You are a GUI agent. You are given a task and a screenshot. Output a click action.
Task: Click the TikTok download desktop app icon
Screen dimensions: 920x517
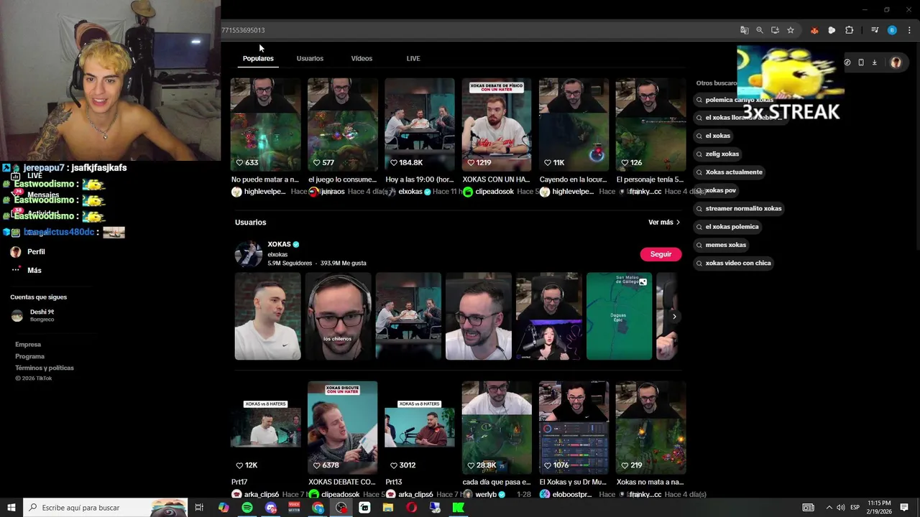[x=875, y=62]
